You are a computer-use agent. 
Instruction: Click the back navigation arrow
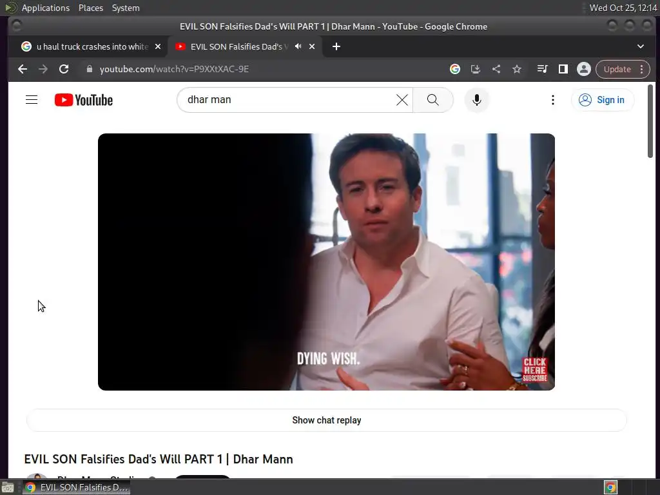(23, 69)
